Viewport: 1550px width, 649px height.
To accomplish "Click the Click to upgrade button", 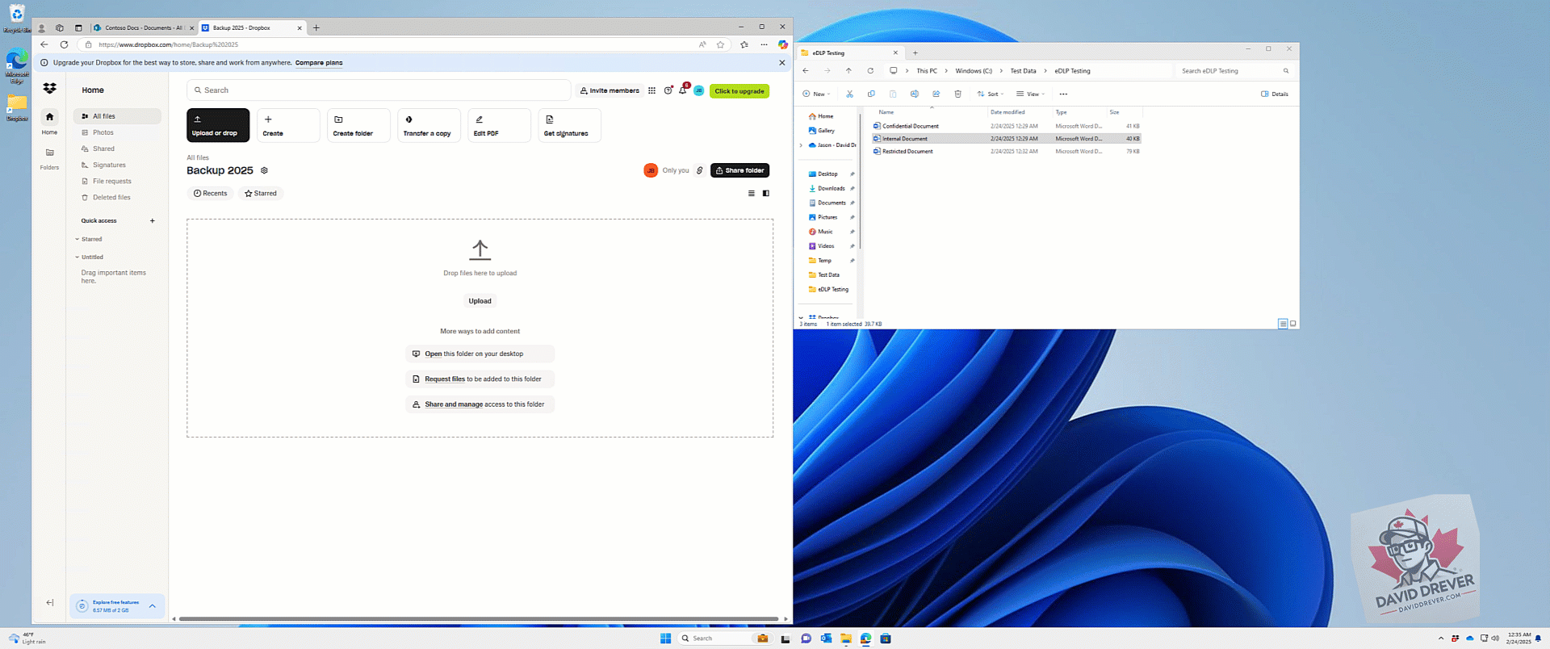I will pos(739,91).
